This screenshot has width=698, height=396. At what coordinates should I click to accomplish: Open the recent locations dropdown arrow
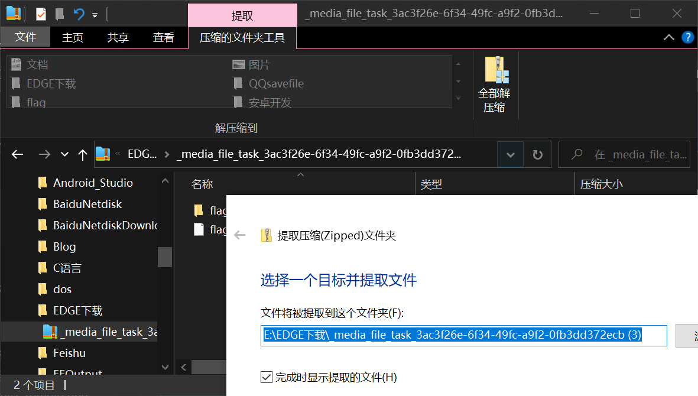click(64, 154)
